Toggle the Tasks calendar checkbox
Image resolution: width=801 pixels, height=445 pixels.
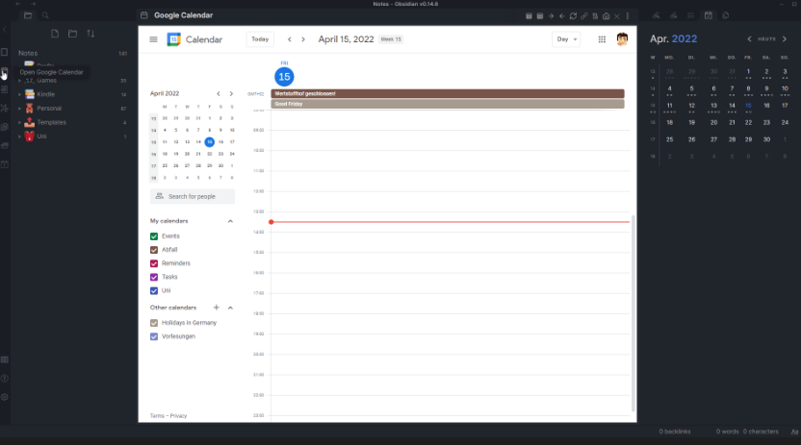pyautogui.click(x=154, y=278)
